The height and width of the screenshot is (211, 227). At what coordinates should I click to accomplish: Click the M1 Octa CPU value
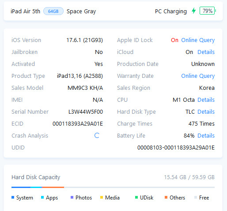(x=184, y=100)
